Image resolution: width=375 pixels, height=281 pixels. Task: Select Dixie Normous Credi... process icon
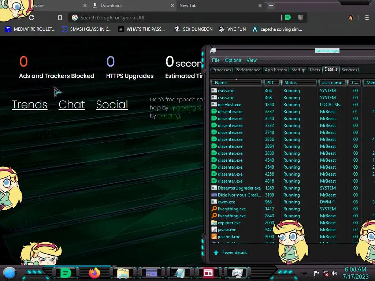[x=214, y=195]
